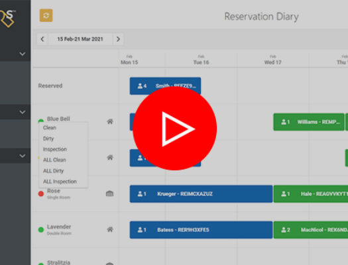Screen dimensions: 348x265
Task: Click the Blue Bell house icon
Action: (x=110, y=121)
